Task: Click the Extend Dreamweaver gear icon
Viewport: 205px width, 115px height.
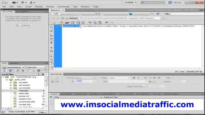Action: (x=24, y=3)
